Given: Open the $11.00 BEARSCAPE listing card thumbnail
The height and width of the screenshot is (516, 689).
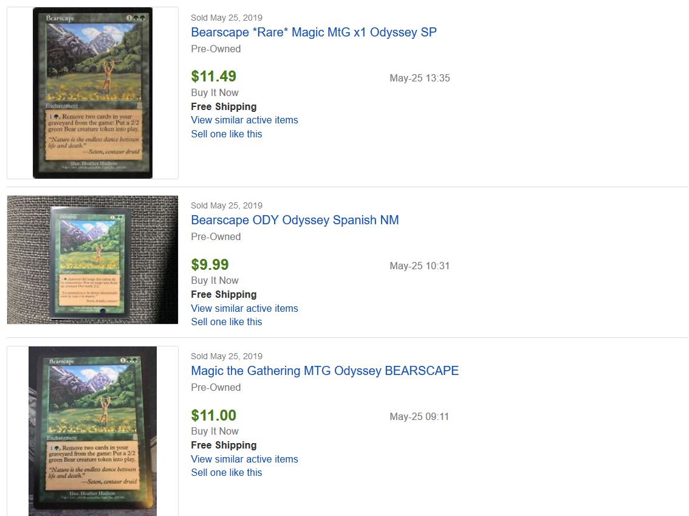Looking at the screenshot, I should pos(92,431).
